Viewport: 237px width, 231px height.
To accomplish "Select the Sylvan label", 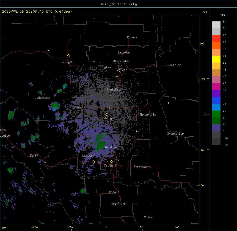I will [107, 67].
